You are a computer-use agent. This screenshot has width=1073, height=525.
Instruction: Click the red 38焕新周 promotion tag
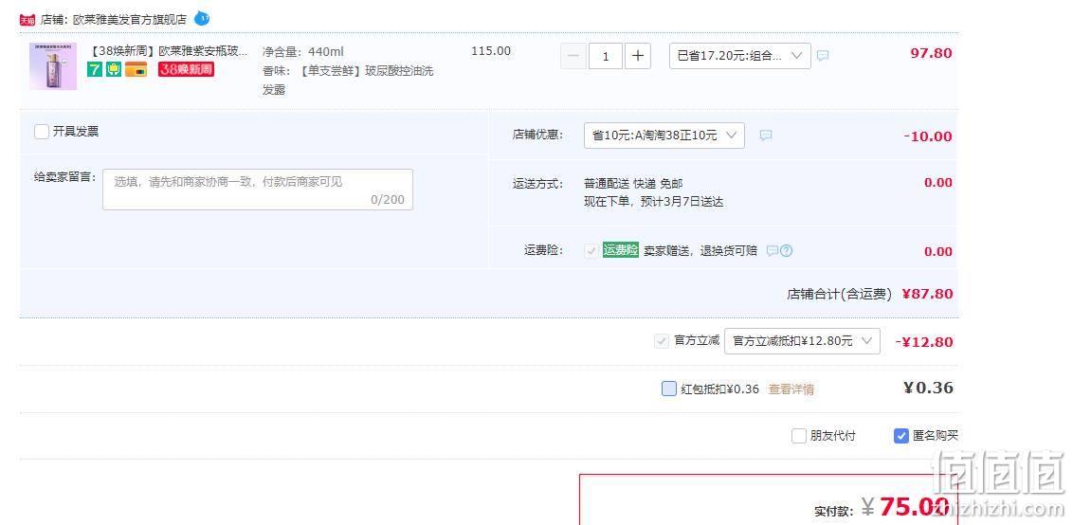pos(186,69)
